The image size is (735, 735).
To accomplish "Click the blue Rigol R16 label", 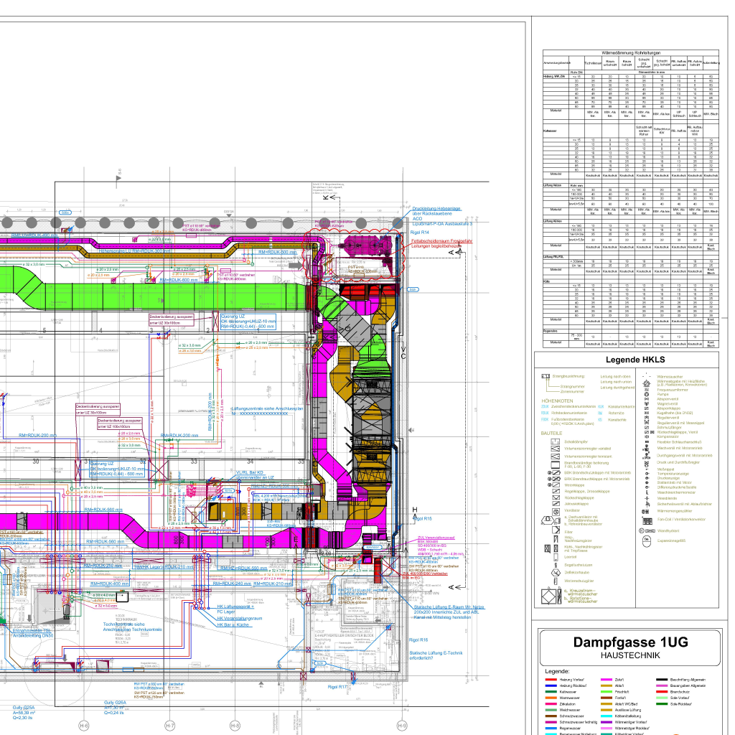I will (x=418, y=640).
